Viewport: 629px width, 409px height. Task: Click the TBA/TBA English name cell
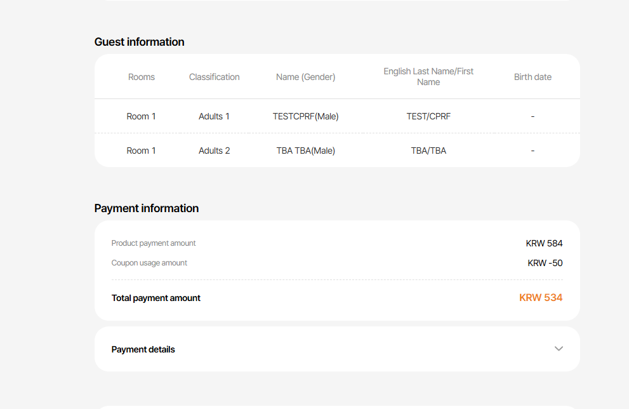click(428, 151)
